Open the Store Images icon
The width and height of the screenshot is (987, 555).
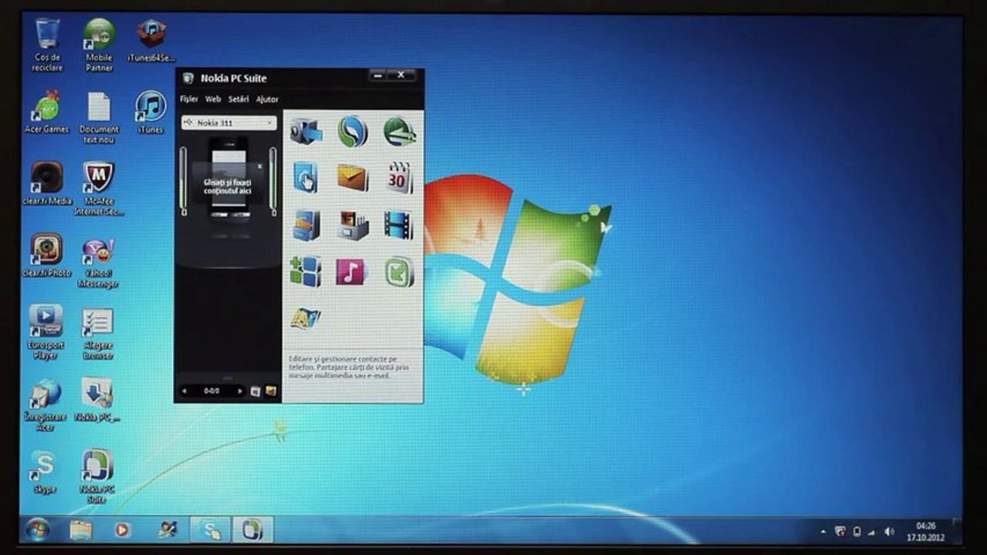tap(353, 225)
